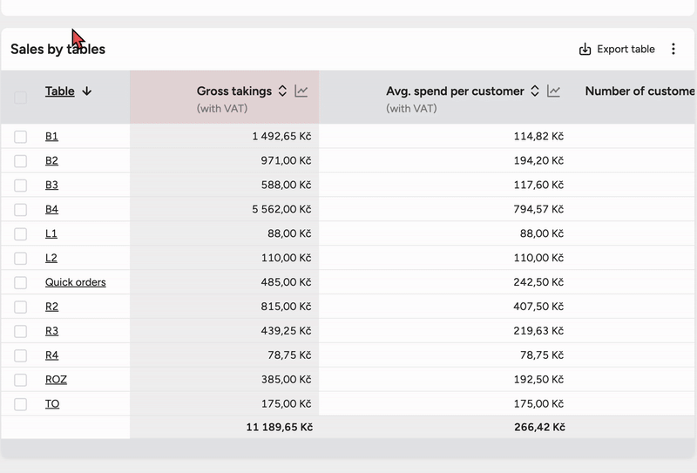697x473 pixels.
Task: Tick the checkbox for table B4
Action: pyautogui.click(x=21, y=210)
